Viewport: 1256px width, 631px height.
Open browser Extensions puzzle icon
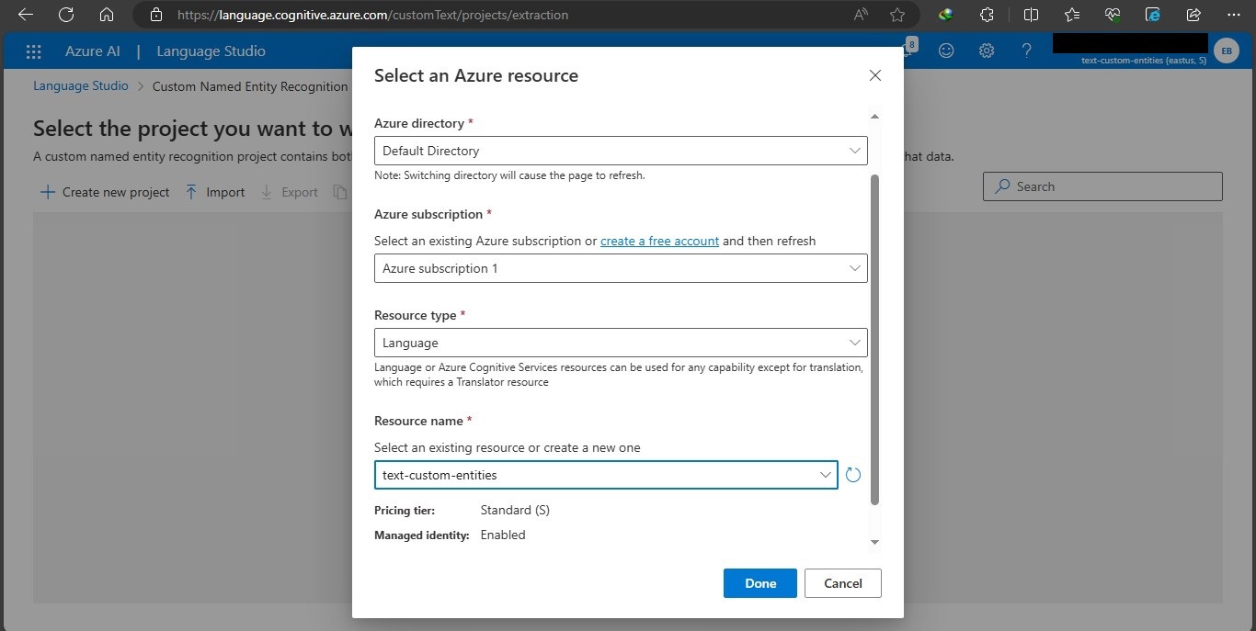click(x=987, y=15)
